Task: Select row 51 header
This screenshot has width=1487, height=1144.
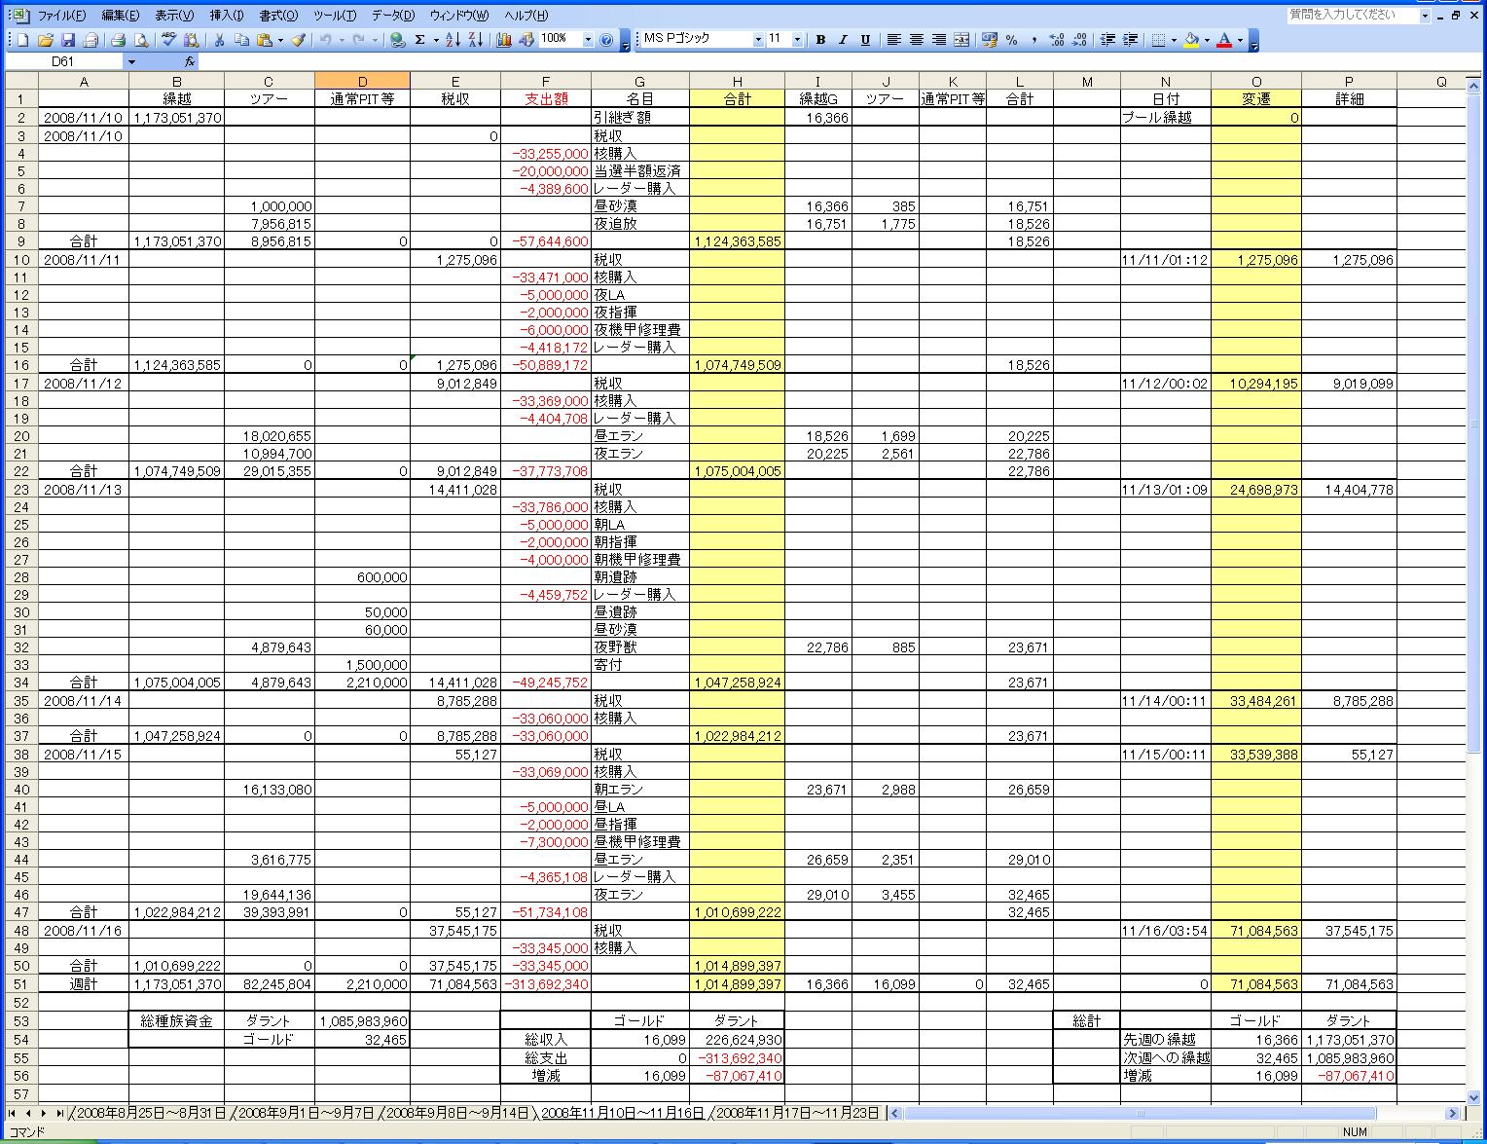Action: pos(20,983)
